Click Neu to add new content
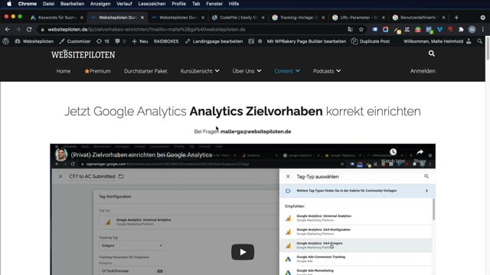This screenshot has height=275, width=490. pos(139,41)
